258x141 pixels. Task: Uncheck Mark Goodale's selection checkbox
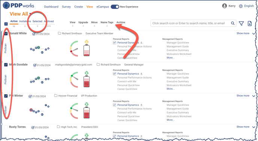point(6,65)
